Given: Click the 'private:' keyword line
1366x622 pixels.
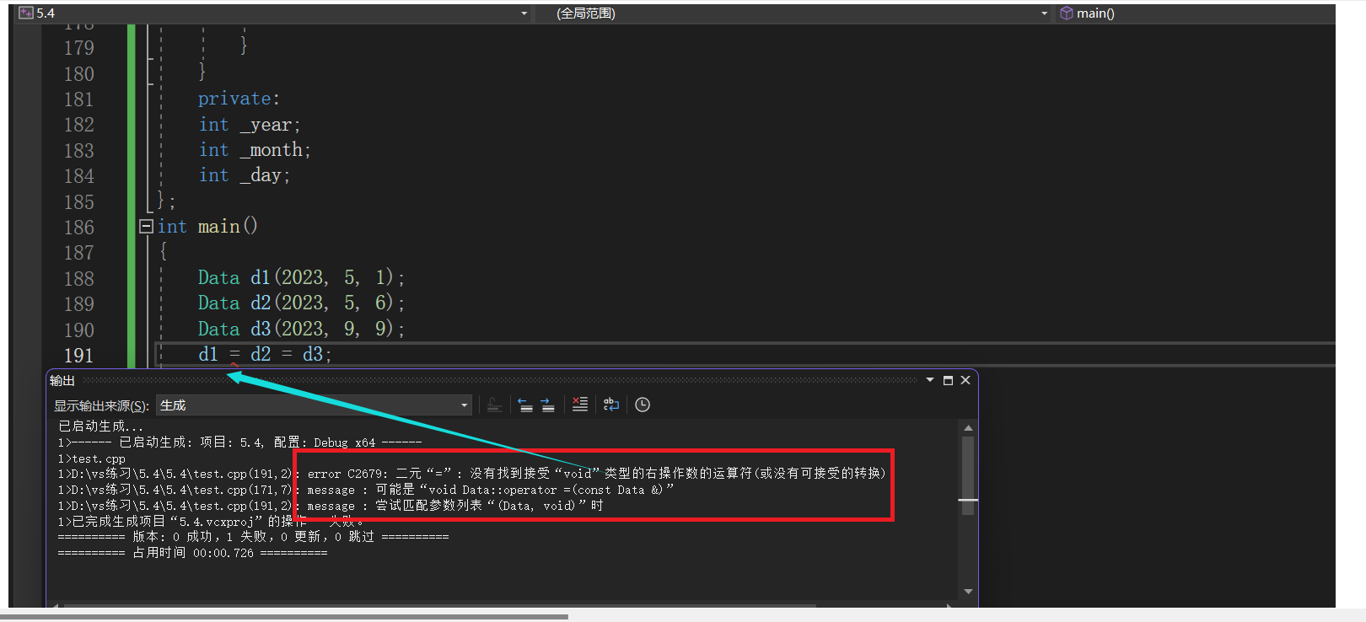Looking at the screenshot, I should pos(239,99).
